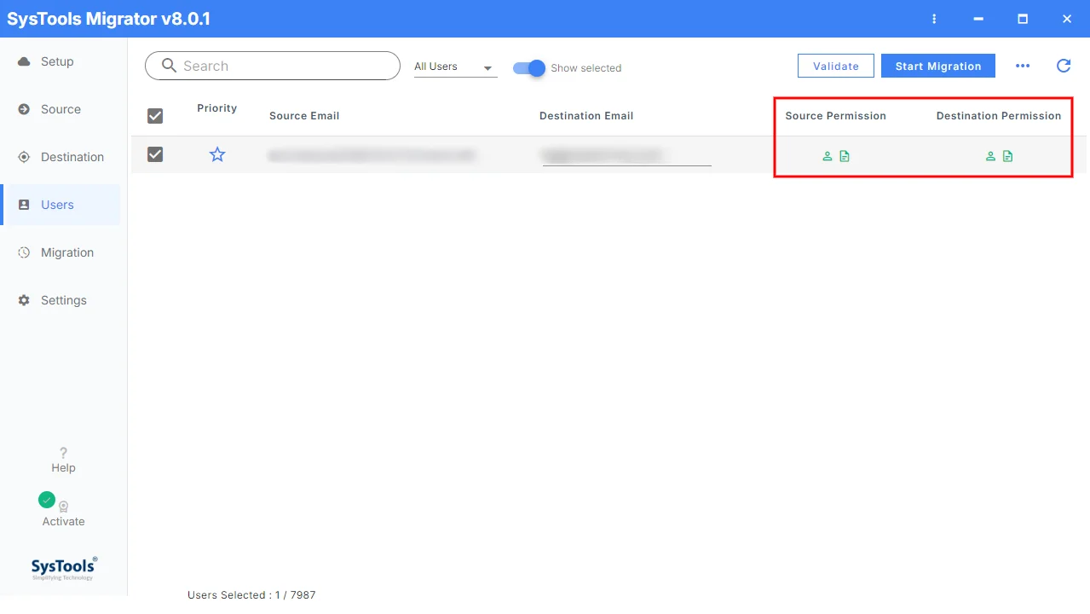Maximize the SysTools Migrator window
The height and width of the screenshot is (614, 1090).
1023,19
